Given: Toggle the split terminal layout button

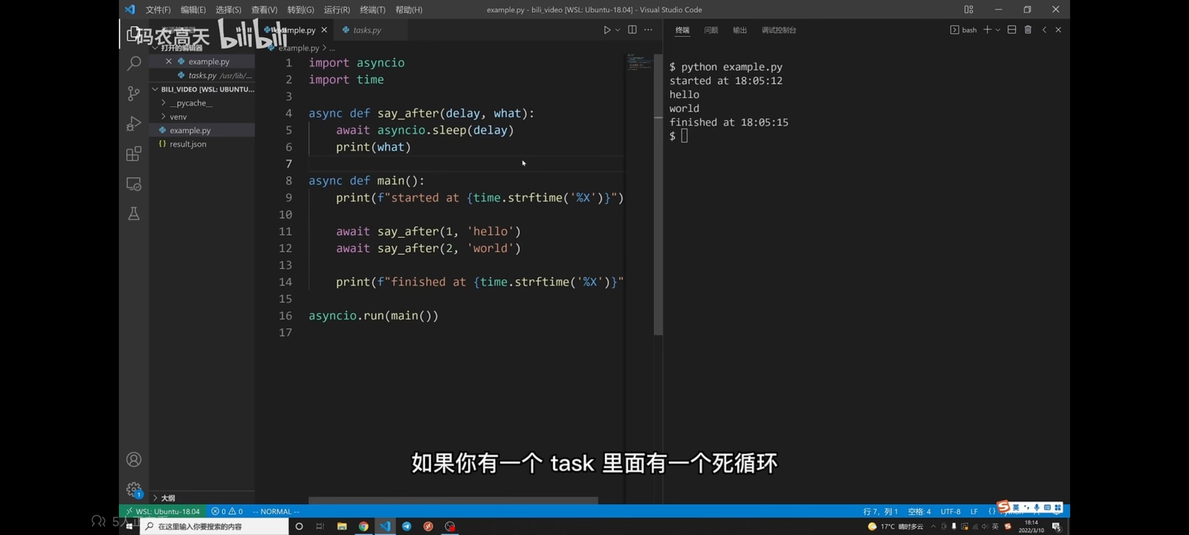Looking at the screenshot, I should click(x=1012, y=30).
